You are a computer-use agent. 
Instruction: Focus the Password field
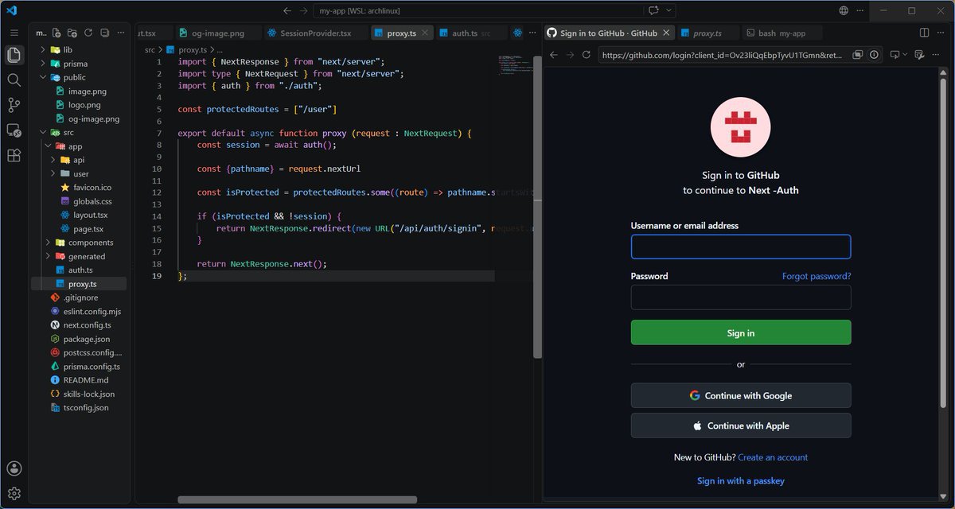click(x=741, y=297)
